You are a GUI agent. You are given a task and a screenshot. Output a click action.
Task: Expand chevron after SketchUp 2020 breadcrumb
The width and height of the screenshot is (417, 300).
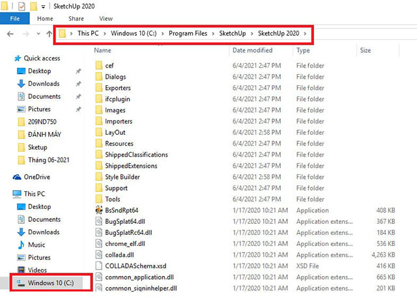305,34
